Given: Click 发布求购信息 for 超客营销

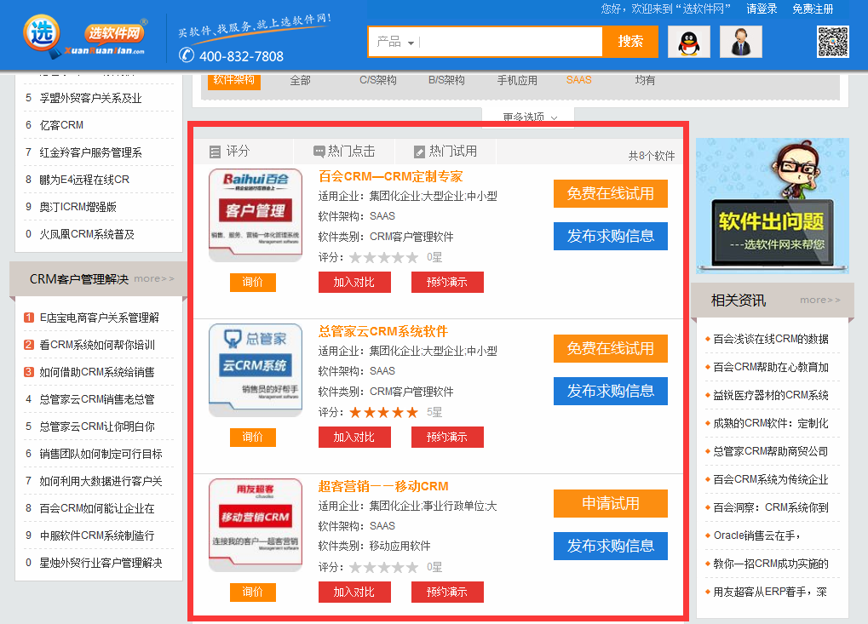Looking at the screenshot, I should pyautogui.click(x=611, y=546).
